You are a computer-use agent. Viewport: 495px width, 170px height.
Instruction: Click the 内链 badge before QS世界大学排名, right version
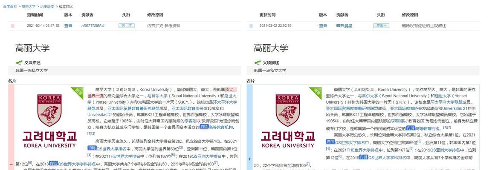click(330, 142)
